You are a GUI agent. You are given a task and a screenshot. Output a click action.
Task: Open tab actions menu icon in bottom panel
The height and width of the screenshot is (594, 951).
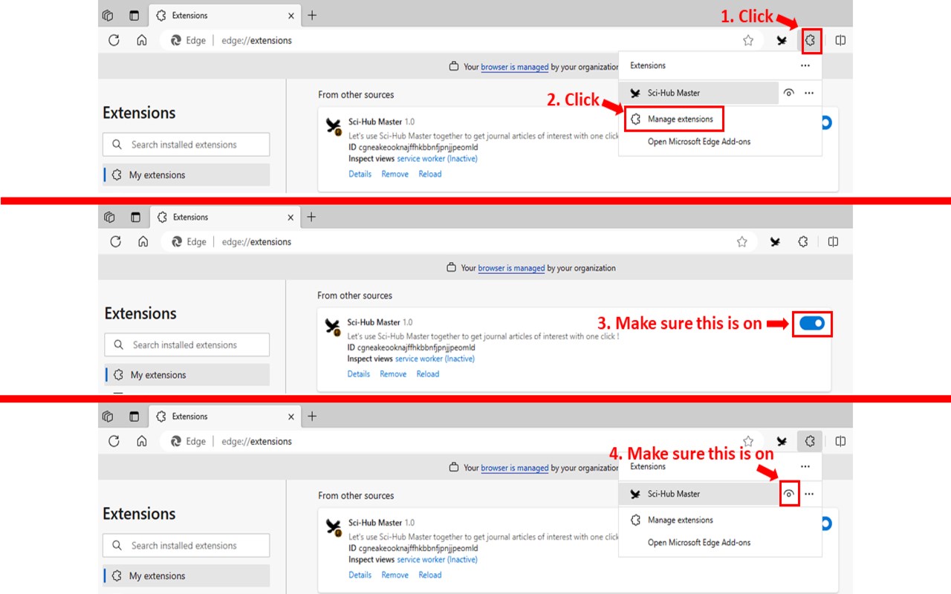pos(134,417)
